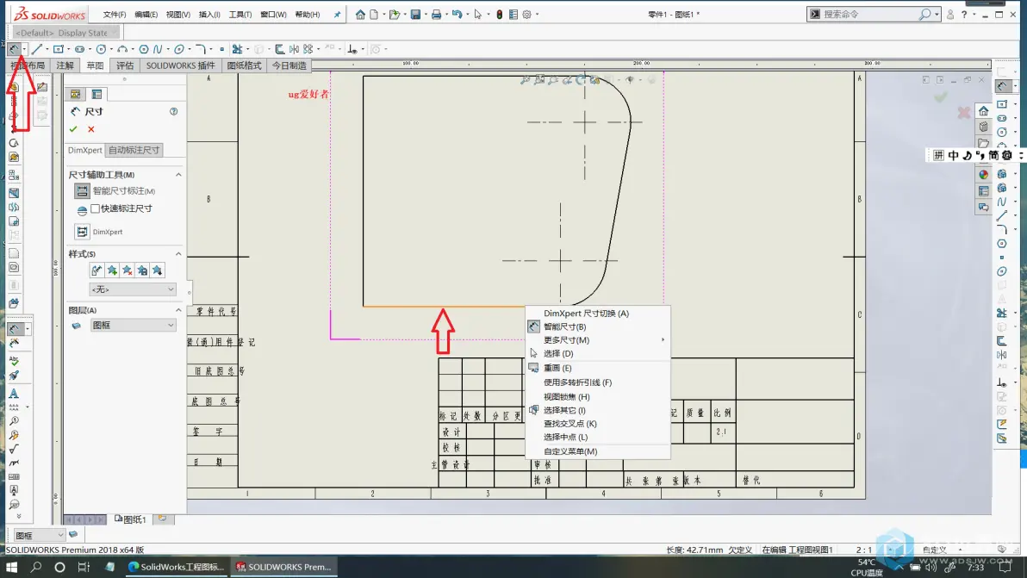Click the Smart Dimension icon in top-left toolbar
The width and height of the screenshot is (1027, 578).
14,49
